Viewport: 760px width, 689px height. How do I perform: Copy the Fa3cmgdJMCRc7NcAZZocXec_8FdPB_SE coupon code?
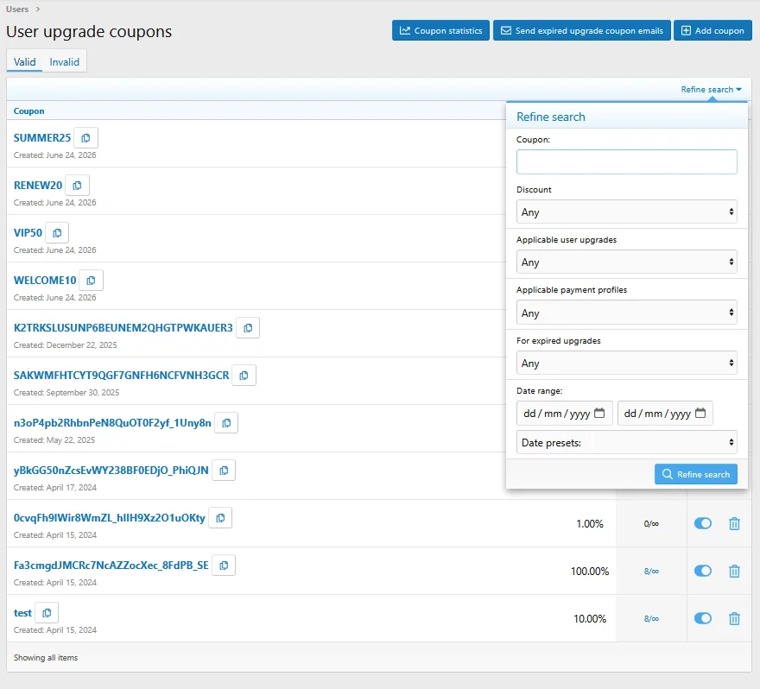click(x=224, y=566)
